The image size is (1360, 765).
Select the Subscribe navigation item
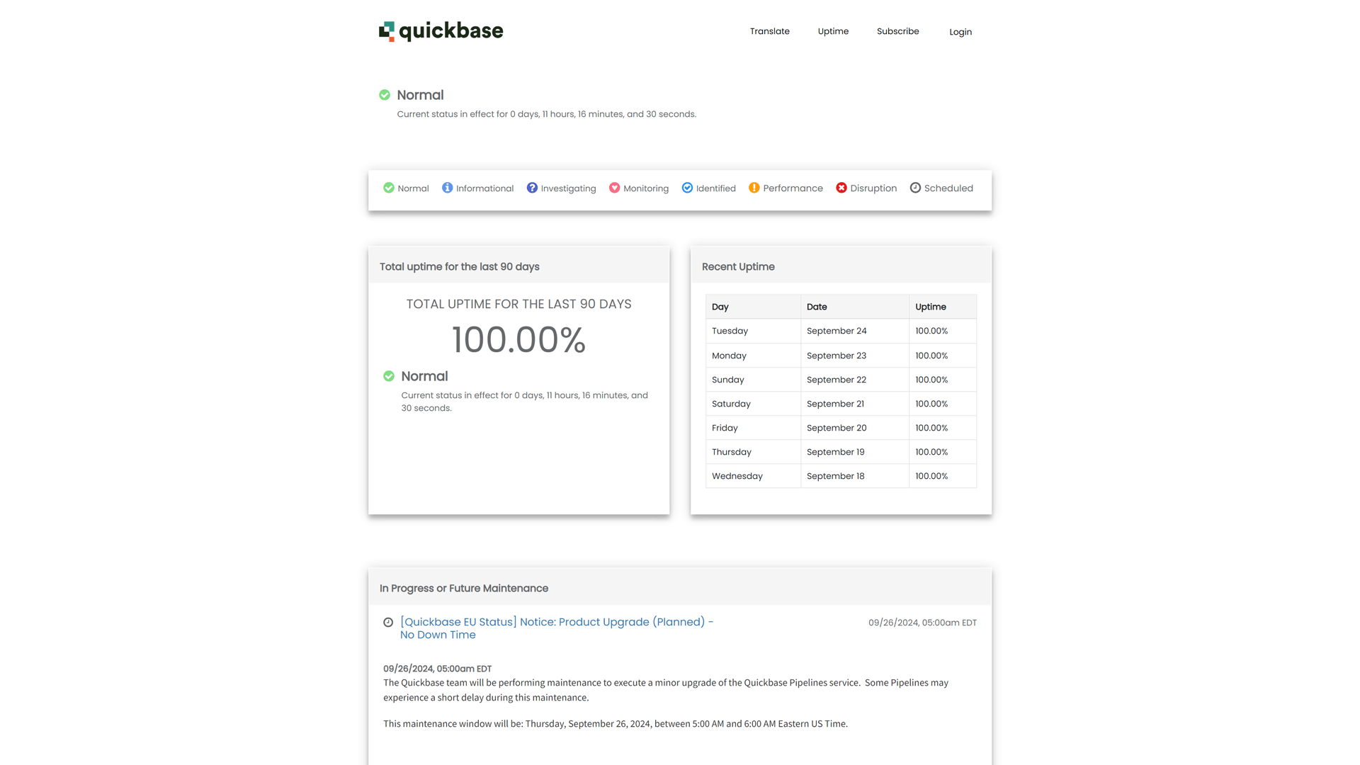coord(897,31)
